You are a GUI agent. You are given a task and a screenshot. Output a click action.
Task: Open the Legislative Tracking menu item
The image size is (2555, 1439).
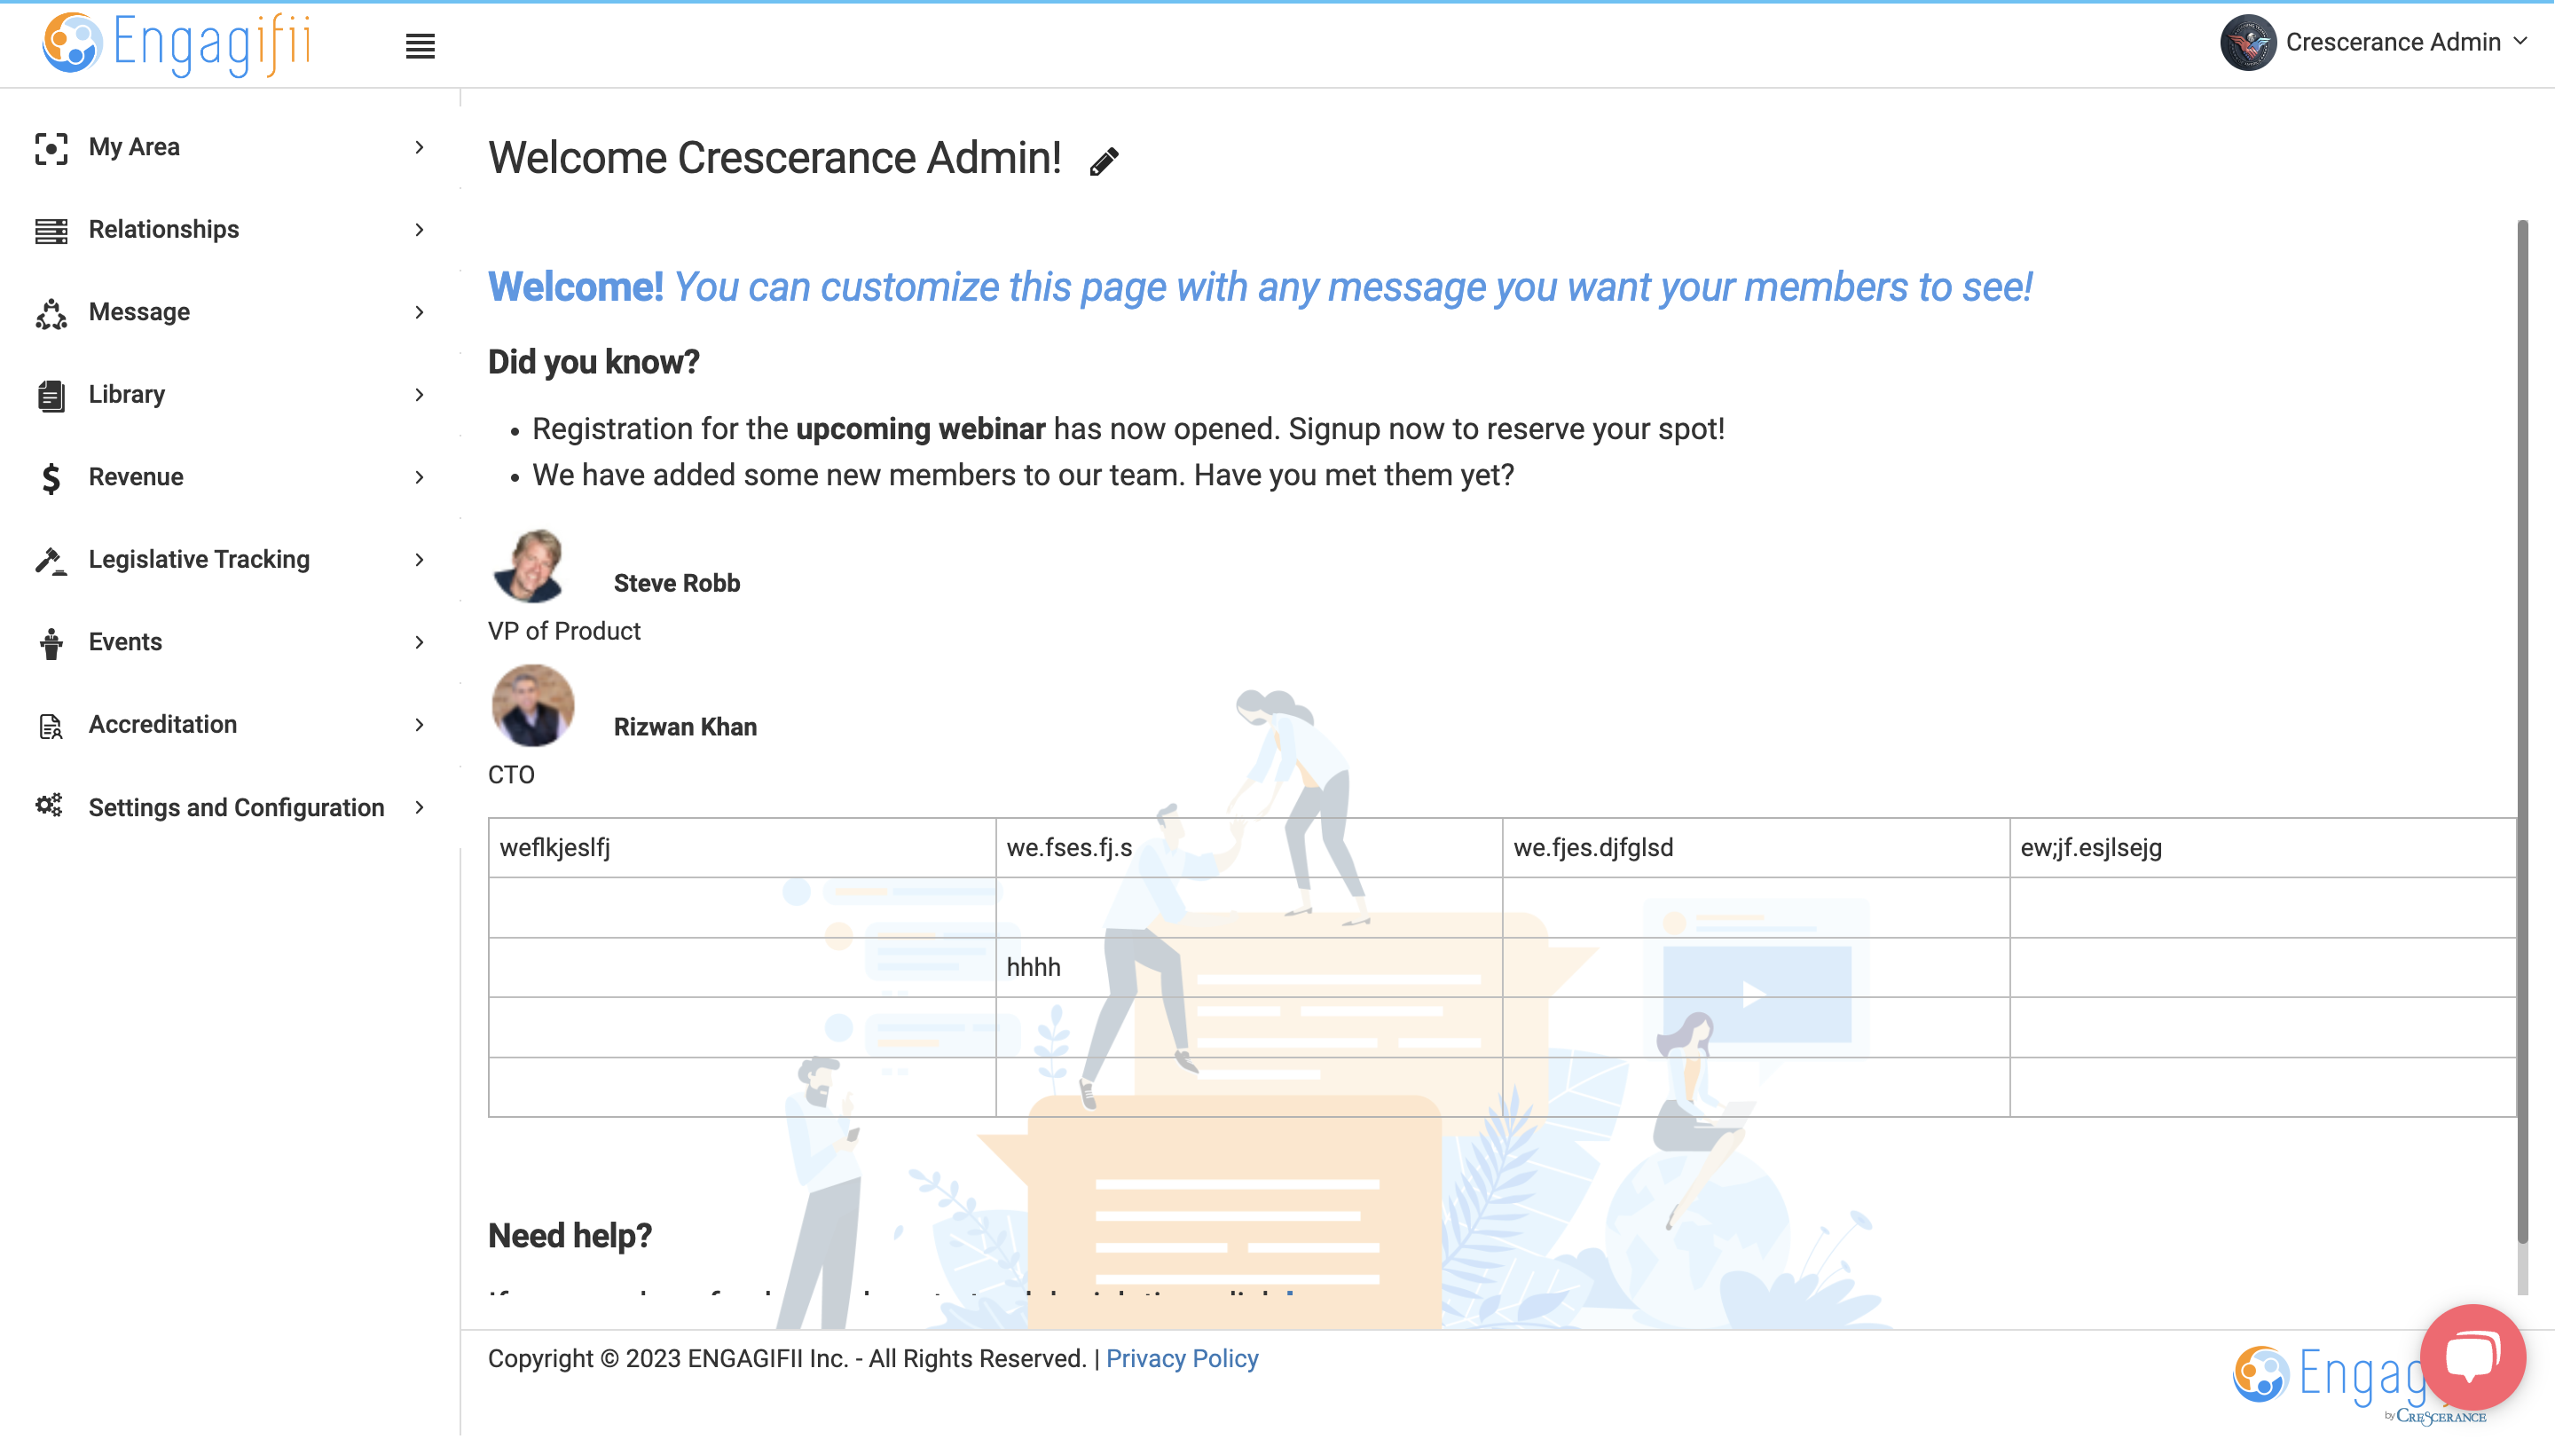[x=230, y=561]
